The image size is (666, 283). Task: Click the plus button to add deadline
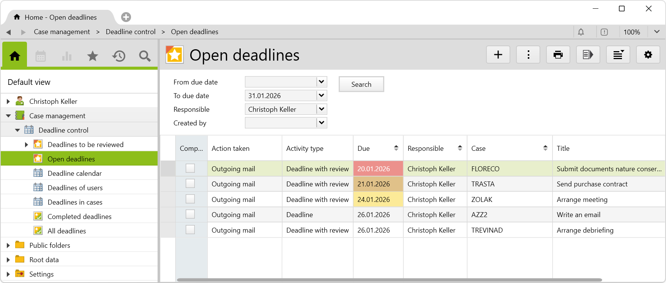498,55
